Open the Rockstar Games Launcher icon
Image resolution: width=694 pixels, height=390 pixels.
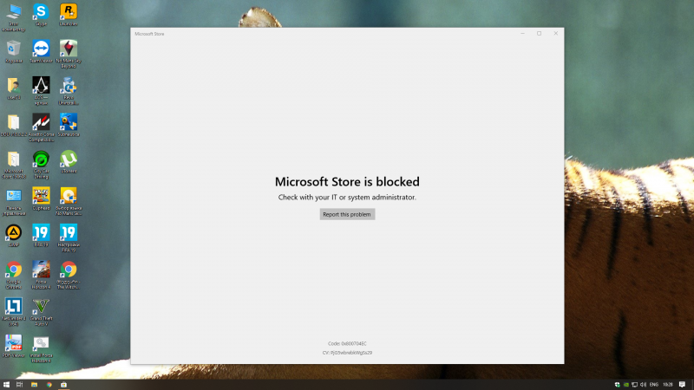(x=68, y=11)
